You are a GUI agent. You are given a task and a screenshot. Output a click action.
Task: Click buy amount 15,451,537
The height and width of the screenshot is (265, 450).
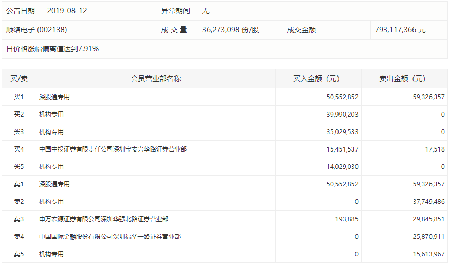point(342,149)
